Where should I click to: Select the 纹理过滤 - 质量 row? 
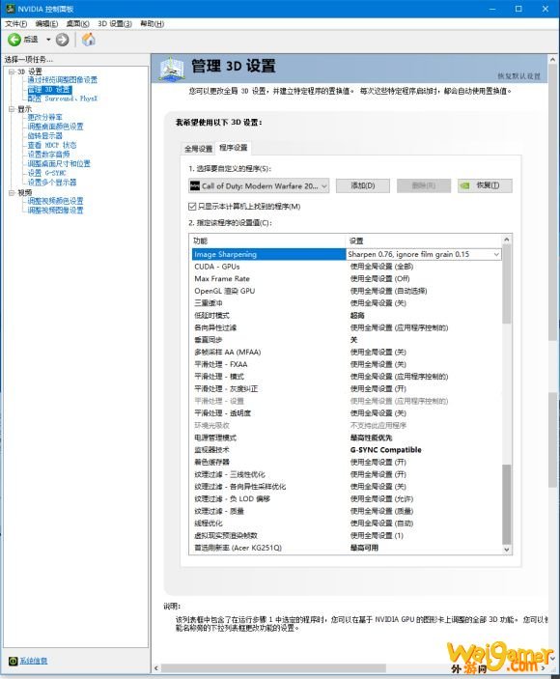click(347, 511)
